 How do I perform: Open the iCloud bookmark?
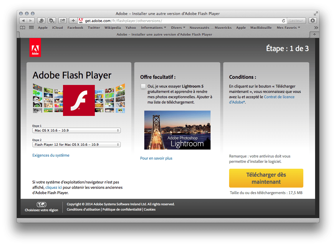pos(57,28)
